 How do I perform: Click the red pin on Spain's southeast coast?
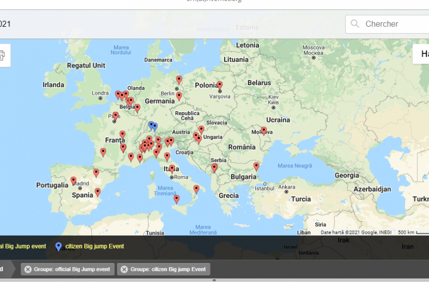click(98, 192)
